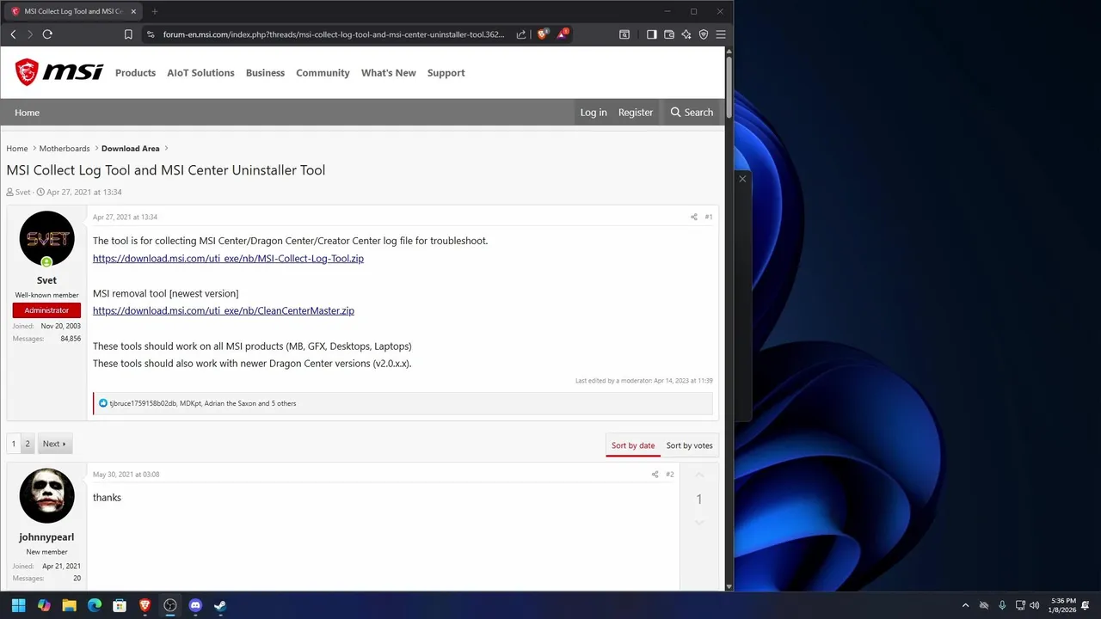Reload the page with the refresh icon
This screenshot has height=619, width=1101.
click(x=47, y=34)
